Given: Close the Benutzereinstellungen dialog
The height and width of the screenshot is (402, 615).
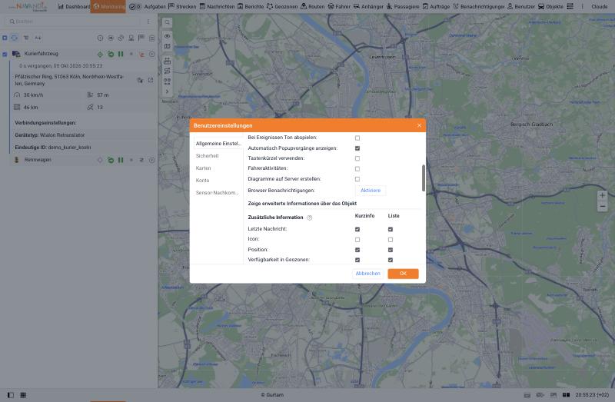Looking at the screenshot, I should tap(419, 125).
